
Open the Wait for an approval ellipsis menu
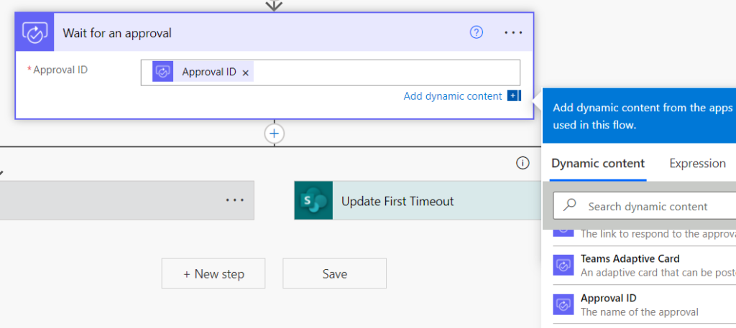tap(513, 33)
